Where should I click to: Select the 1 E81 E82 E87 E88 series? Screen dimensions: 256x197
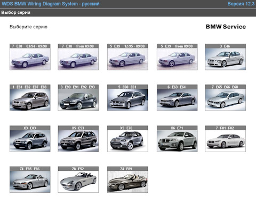(x=30, y=98)
